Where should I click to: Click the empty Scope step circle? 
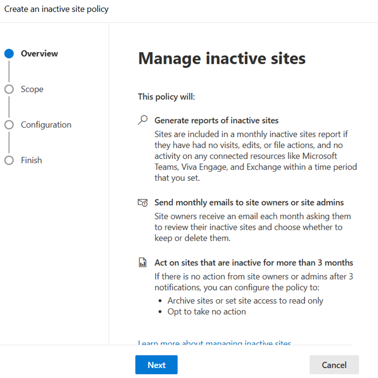9,89
